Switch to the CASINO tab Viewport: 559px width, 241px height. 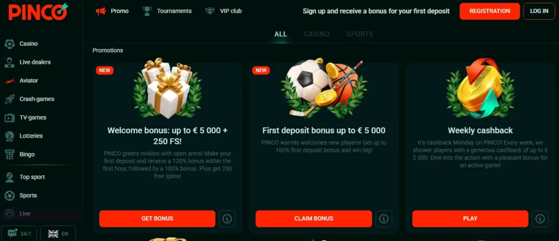(317, 34)
